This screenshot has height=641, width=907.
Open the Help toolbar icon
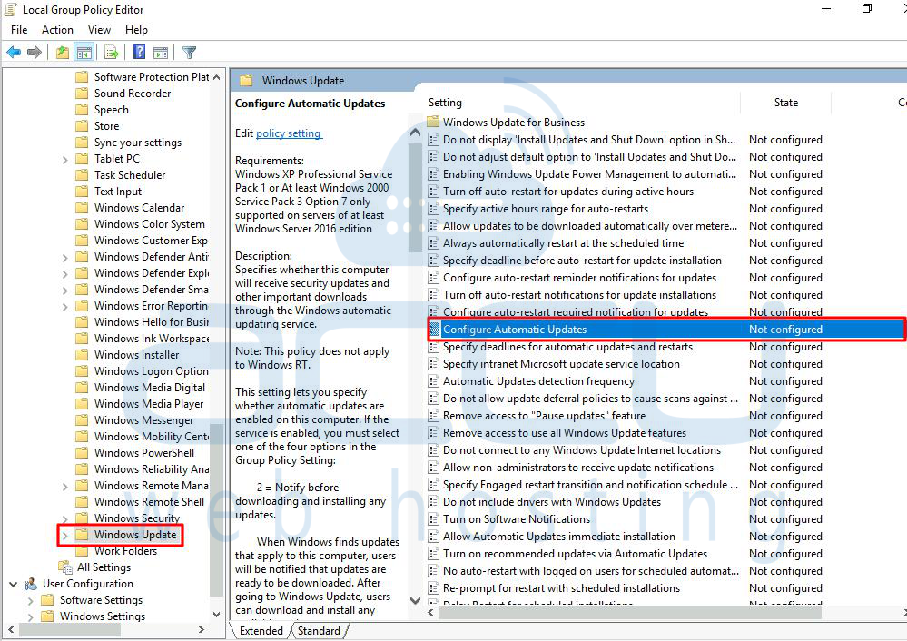pos(140,52)
